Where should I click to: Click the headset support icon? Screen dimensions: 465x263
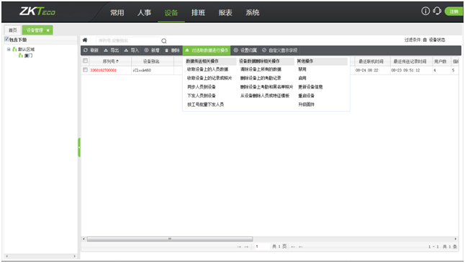coord(437,12)
